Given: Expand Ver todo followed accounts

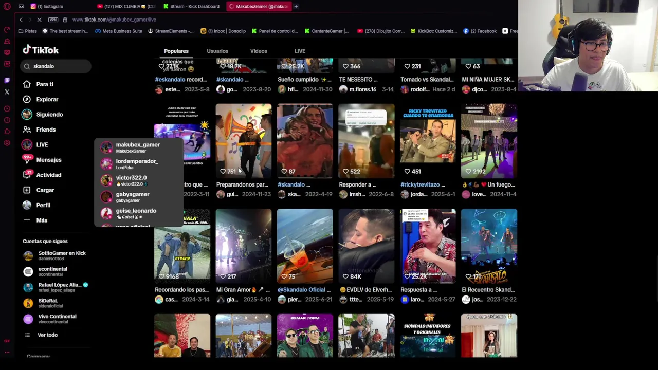Looking at the screenshot, I should click(41, 335).
